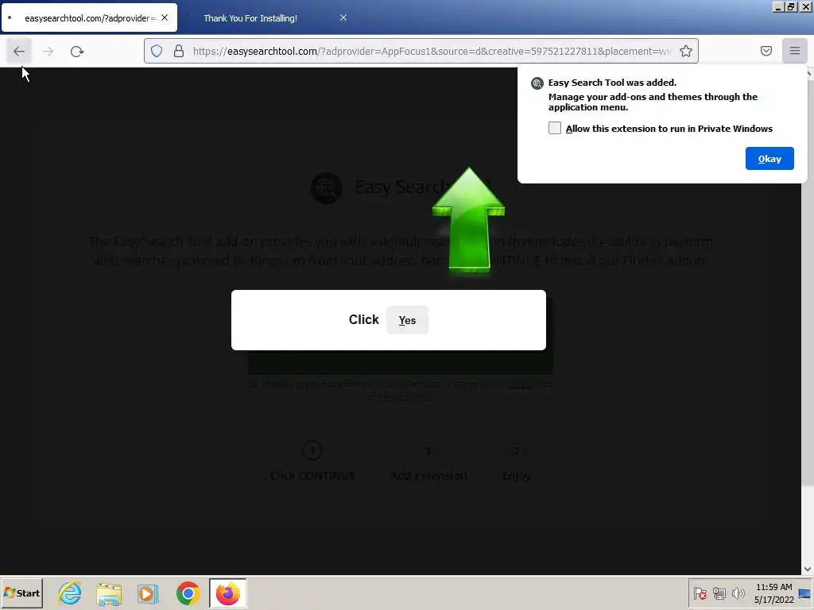The height and width of the screenshot is (610, 814).
Task: Launch Google Chrome from taskbar
Action: [x=188, y=593]
